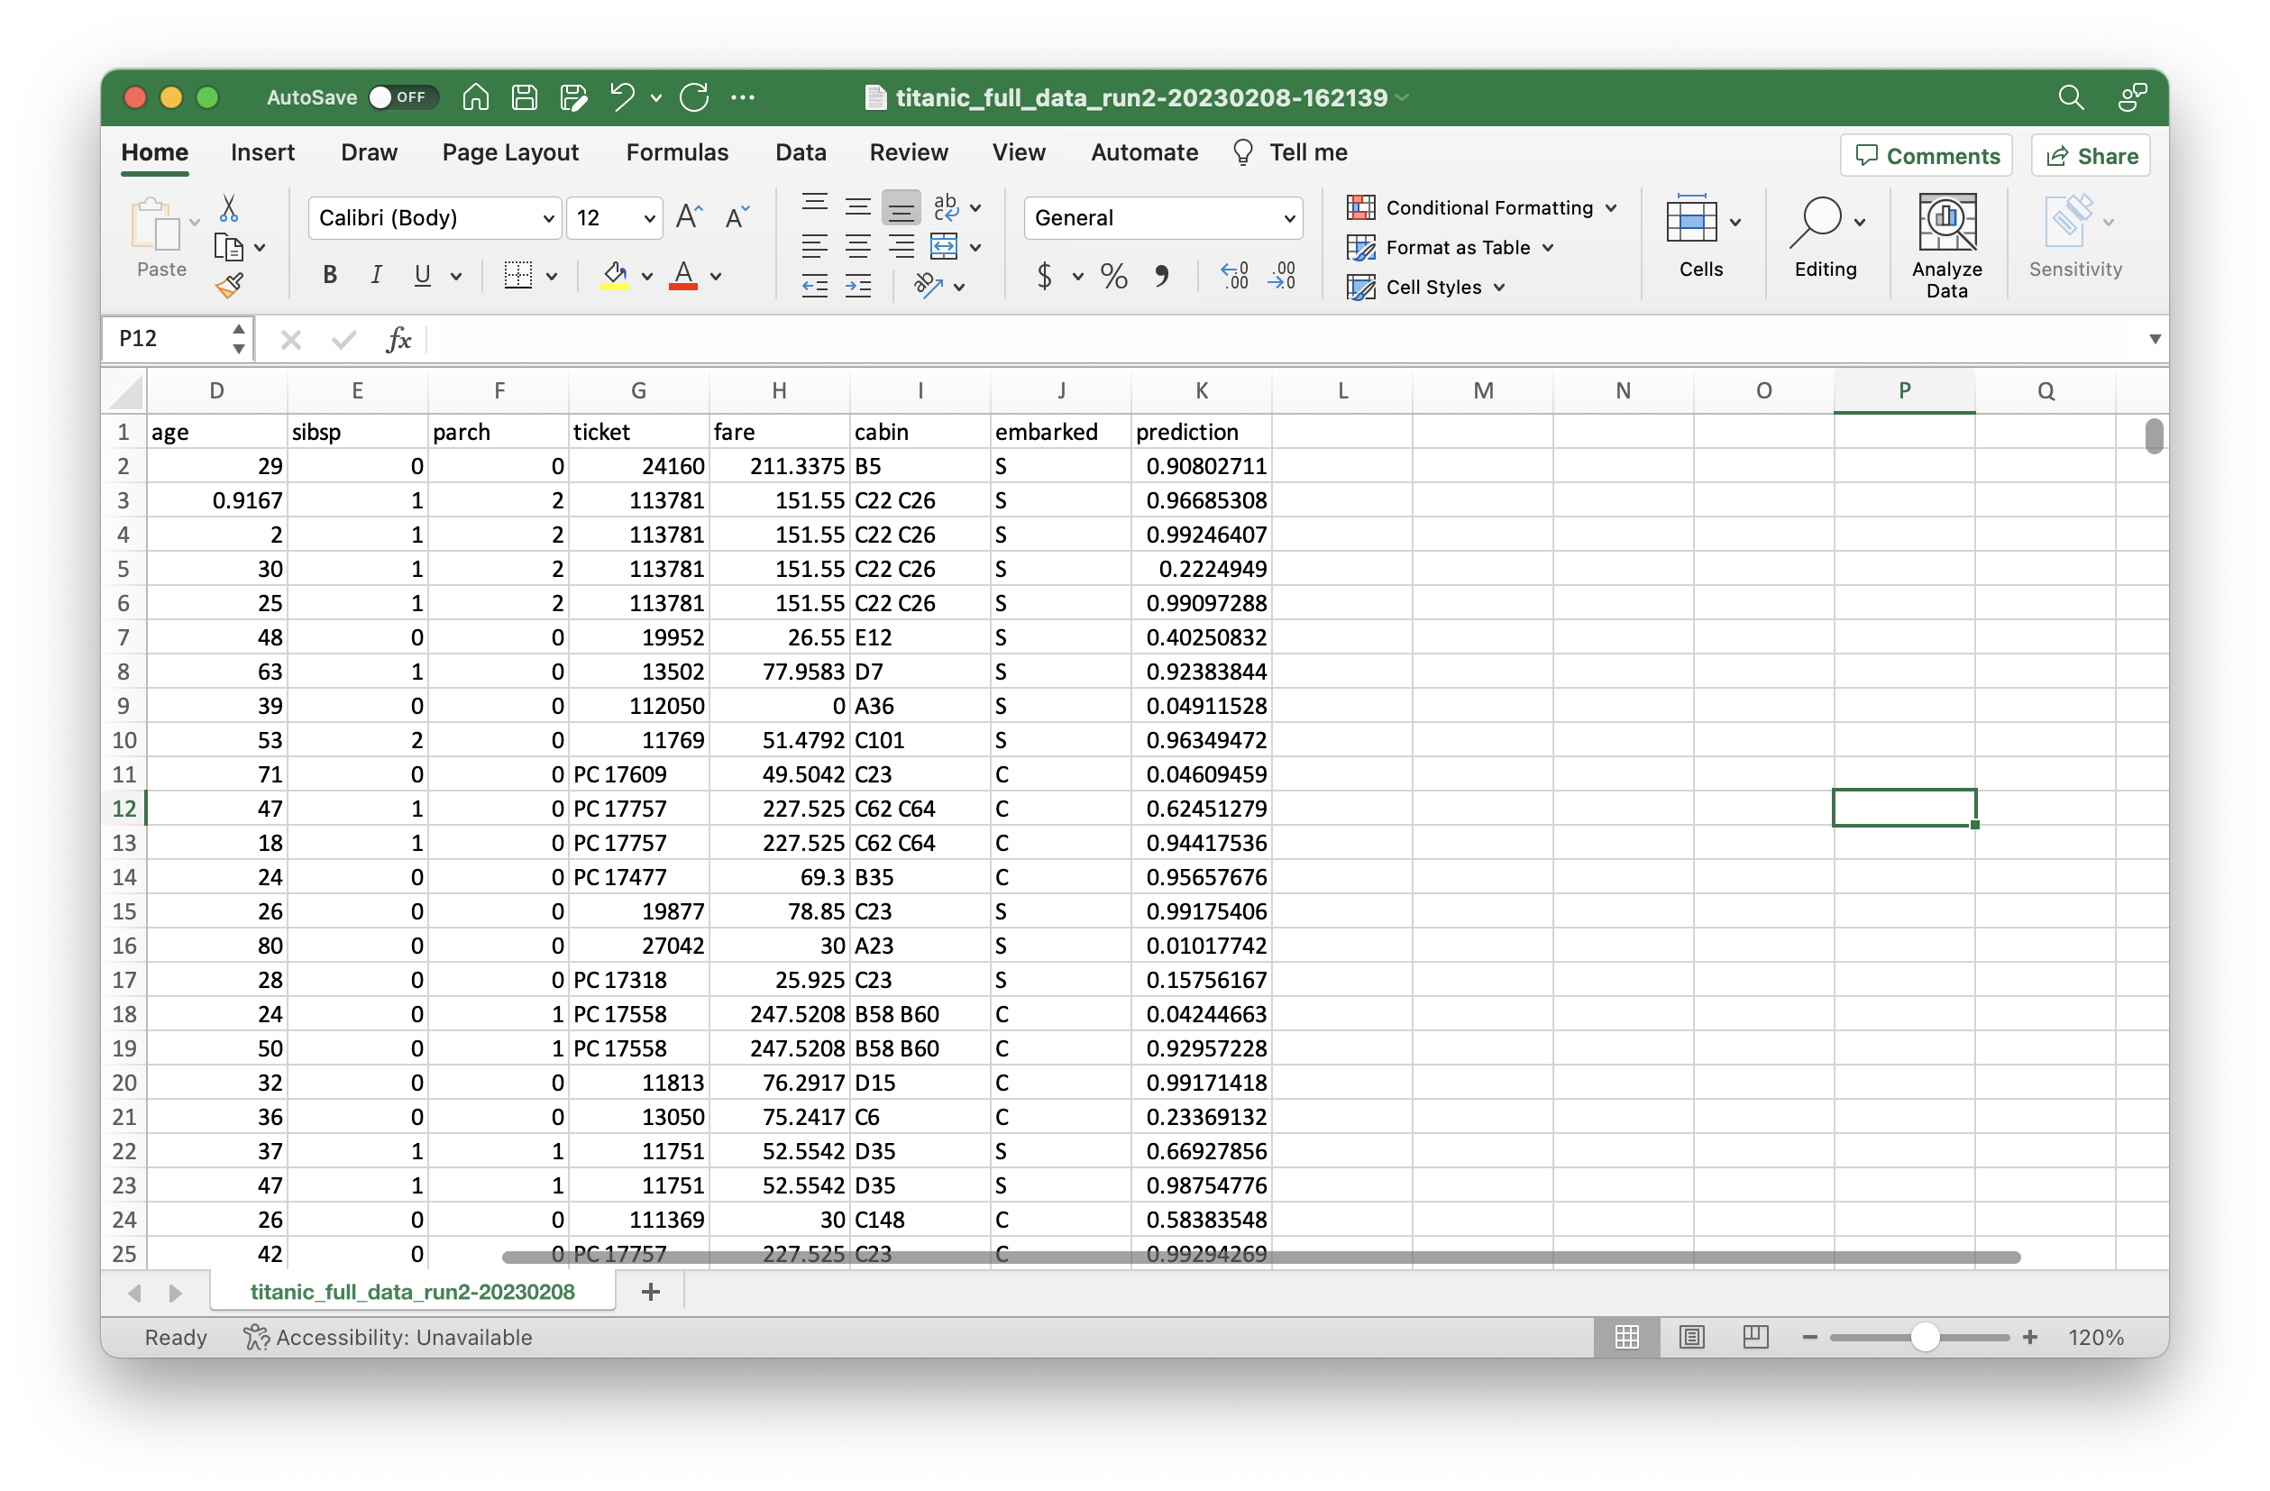Open the Review ribbon tab
Viewport: 2270px width, 1491px height.
coord(908,152)
